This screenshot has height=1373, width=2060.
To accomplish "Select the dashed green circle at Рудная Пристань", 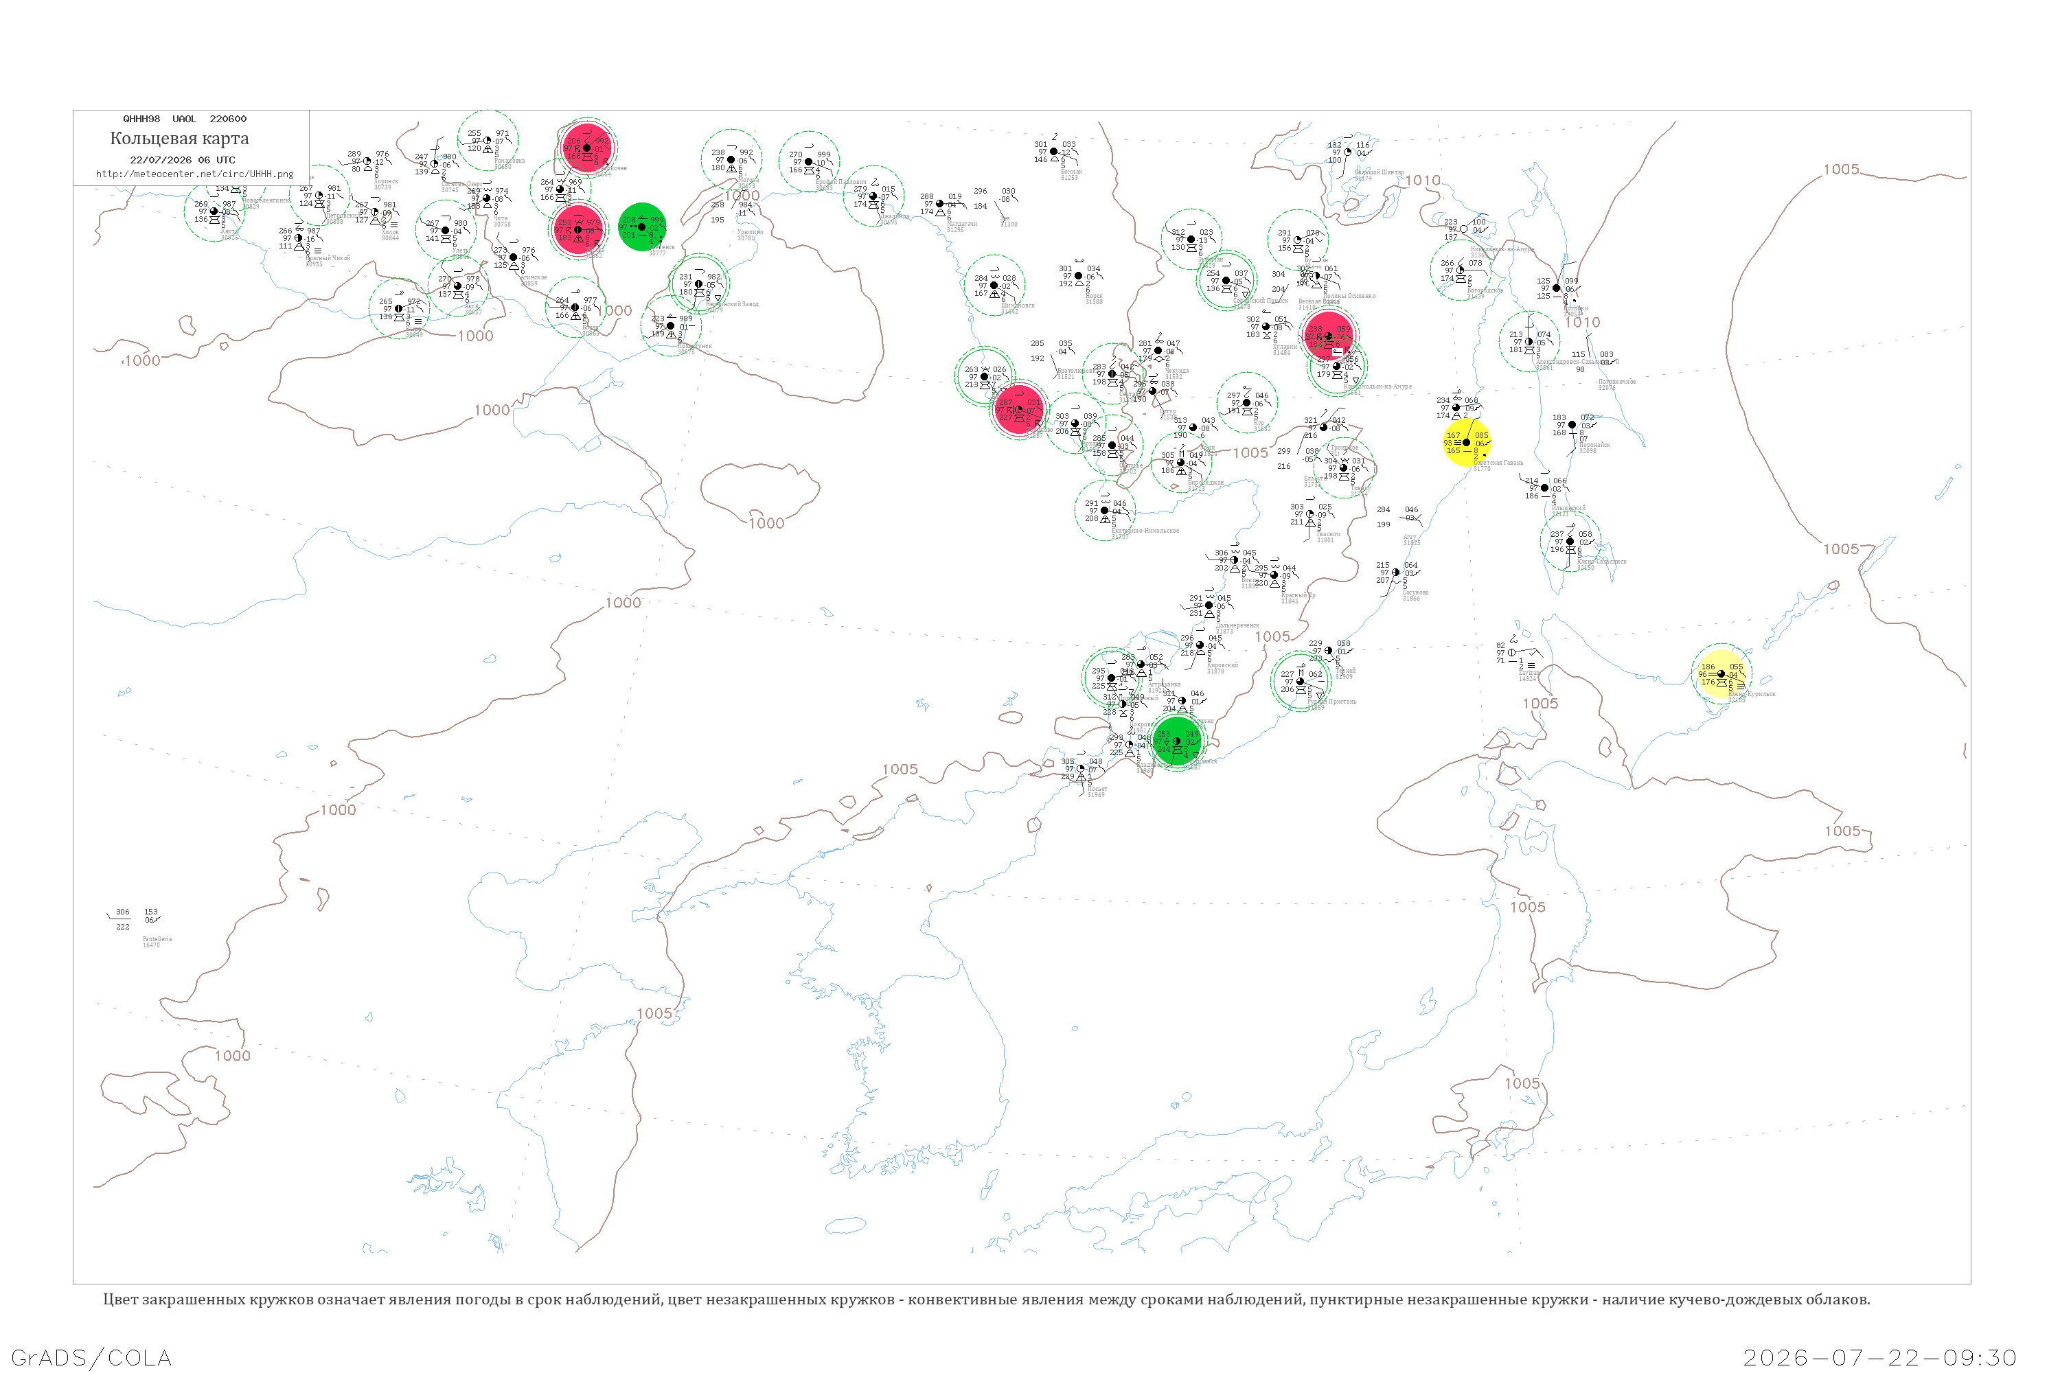I will (x=1301, y=681).
